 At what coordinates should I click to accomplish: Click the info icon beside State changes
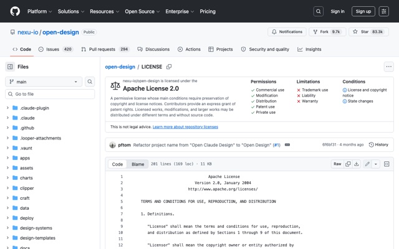click(x=345, y=101)
